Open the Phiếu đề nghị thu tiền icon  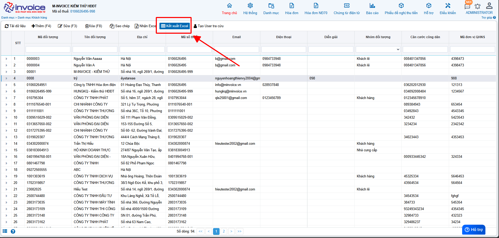[x=401, y=6]
